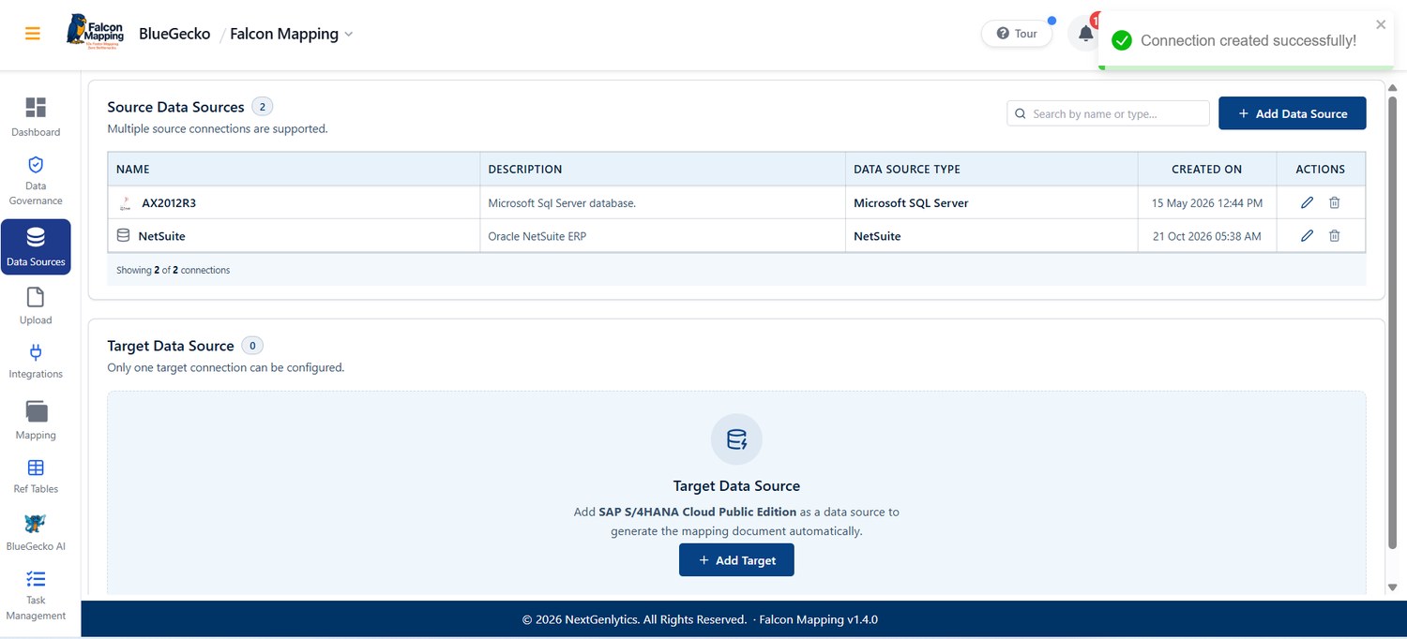The width and height of the screenshot is (1407, 639).
Task: Open Ref Tables page
Action: (36, 476)
